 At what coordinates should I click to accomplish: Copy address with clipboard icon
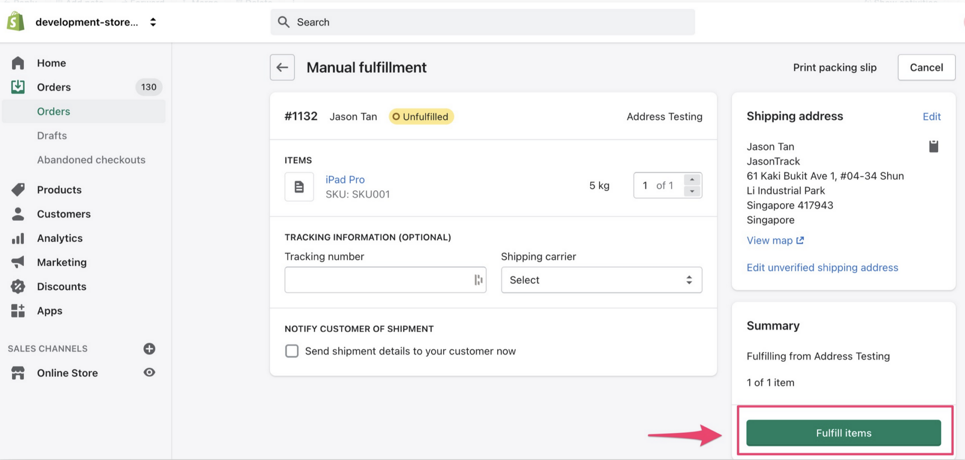pos(934,146)
